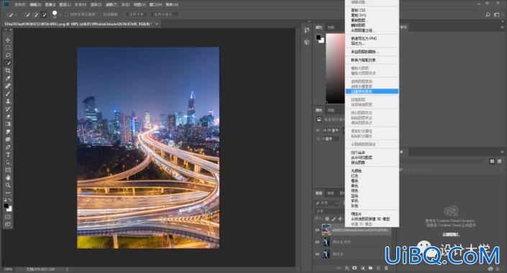
Task: Click the add layer mask icon
Action: coord(355,268)
